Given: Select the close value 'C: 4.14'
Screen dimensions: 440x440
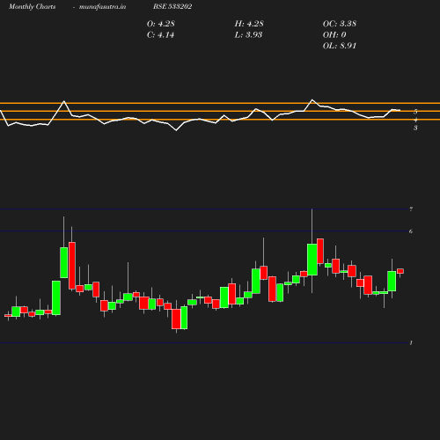Looking at the screenshot, I should coord(160,35).
